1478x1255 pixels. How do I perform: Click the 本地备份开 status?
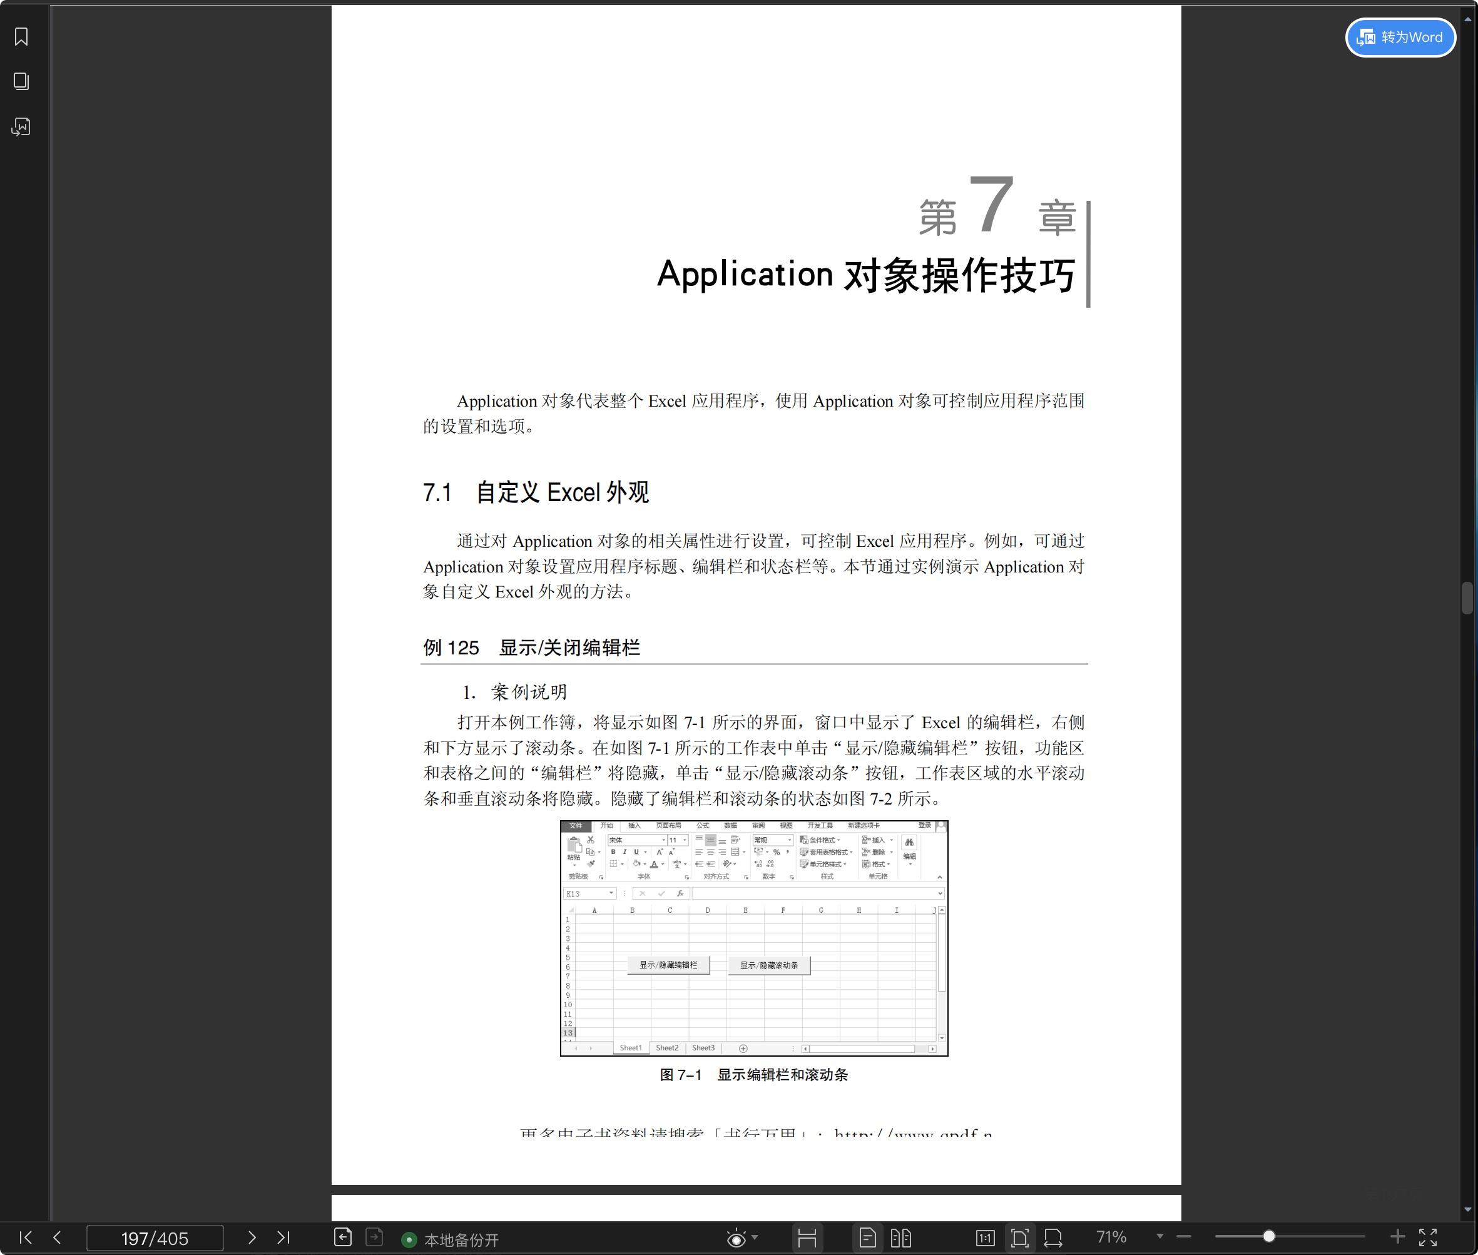451,1240
